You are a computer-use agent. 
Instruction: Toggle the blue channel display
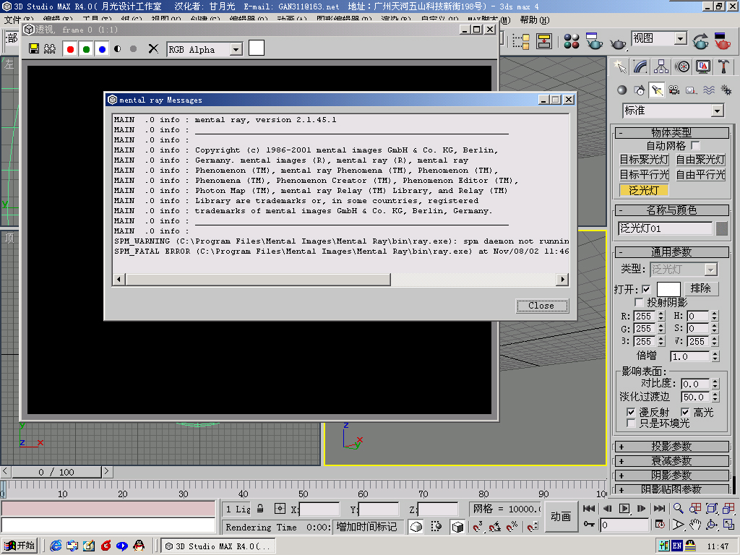click(x=102, y=48)
